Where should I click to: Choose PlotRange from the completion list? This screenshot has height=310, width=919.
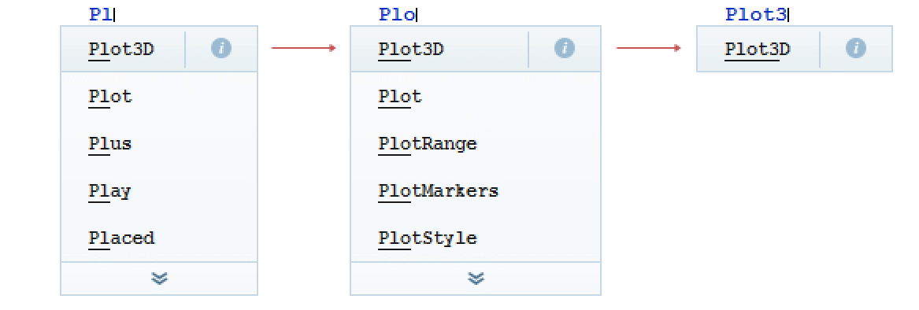tap(476, 143)
